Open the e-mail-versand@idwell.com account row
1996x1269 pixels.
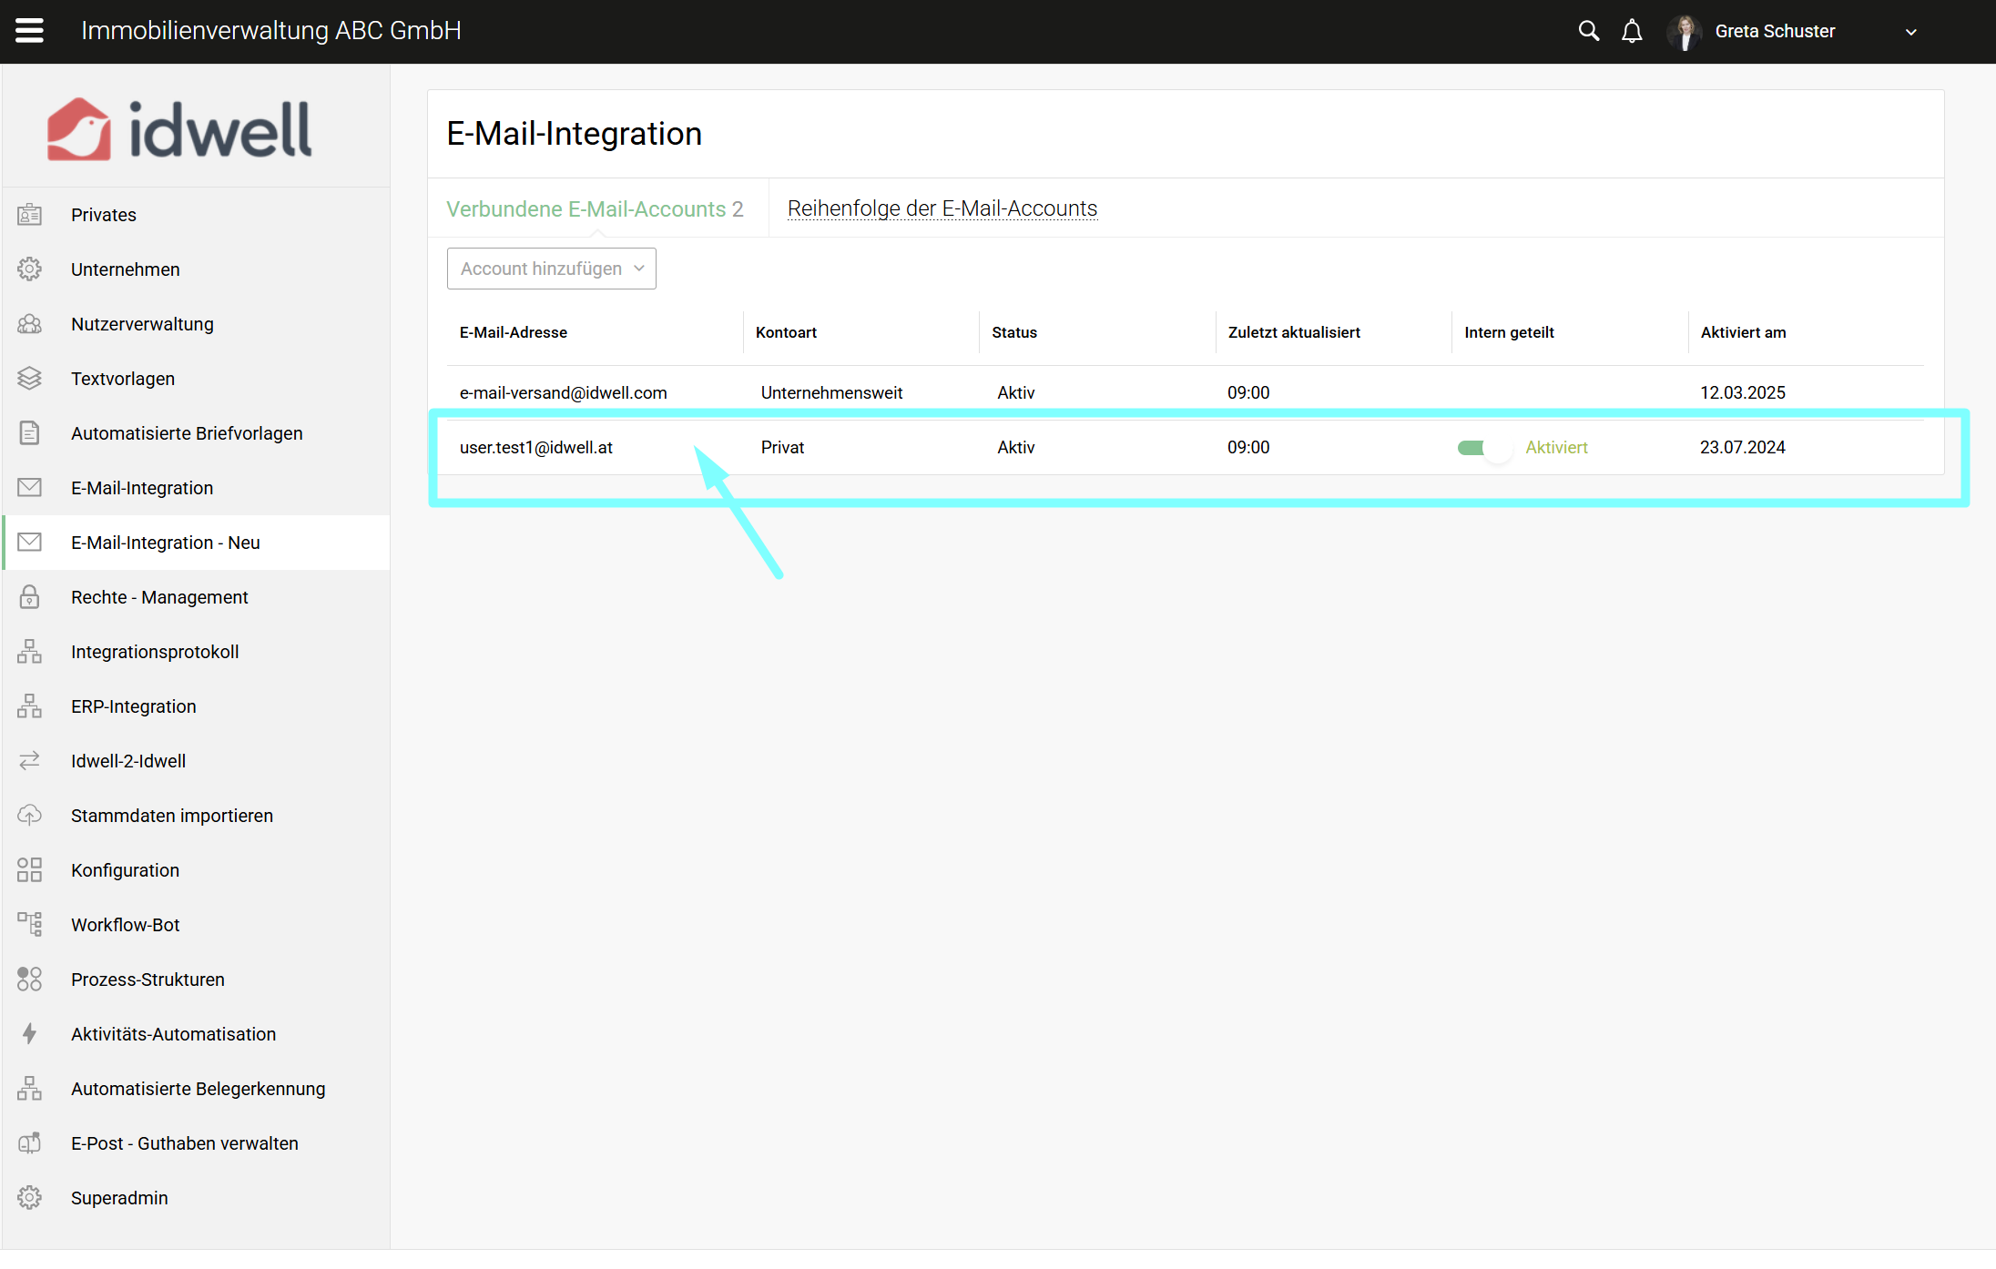[x=563, y=392]
